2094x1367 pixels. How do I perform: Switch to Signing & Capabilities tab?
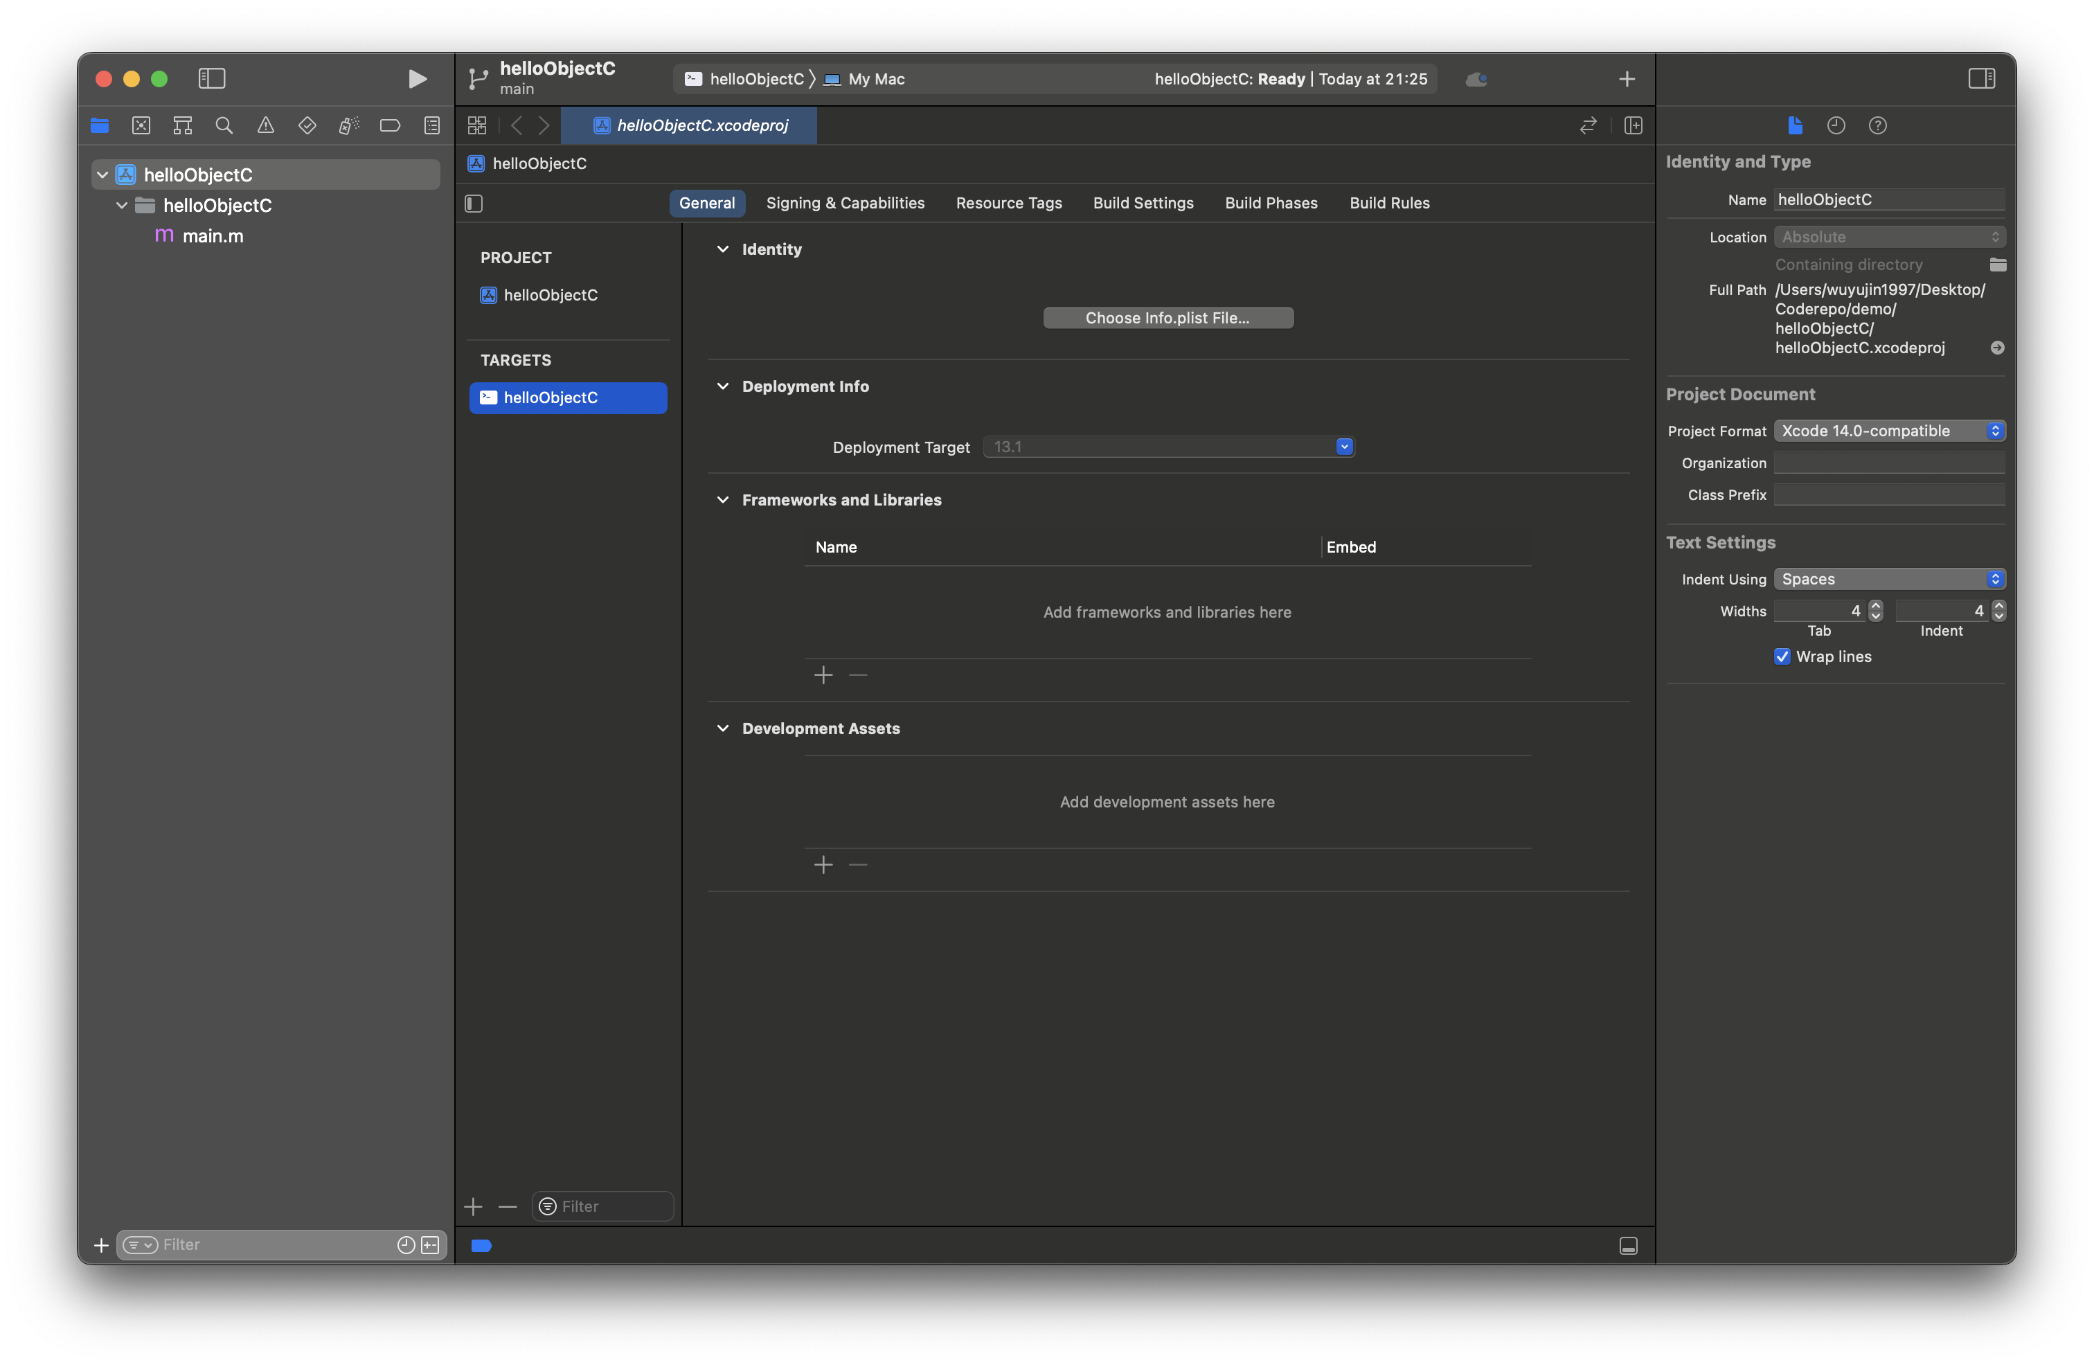click(845, 203)
